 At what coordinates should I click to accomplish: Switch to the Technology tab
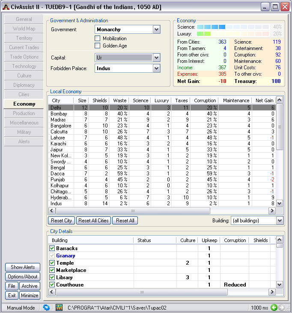[x=24, y=66]
